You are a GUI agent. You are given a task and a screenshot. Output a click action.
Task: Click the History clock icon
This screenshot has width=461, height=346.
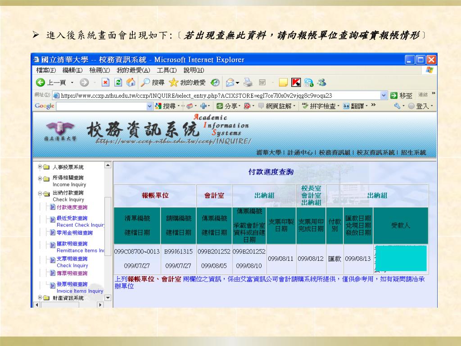coord(215,82)
